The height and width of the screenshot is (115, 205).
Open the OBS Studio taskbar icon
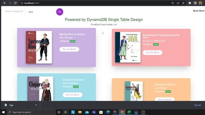click(143, 112)
